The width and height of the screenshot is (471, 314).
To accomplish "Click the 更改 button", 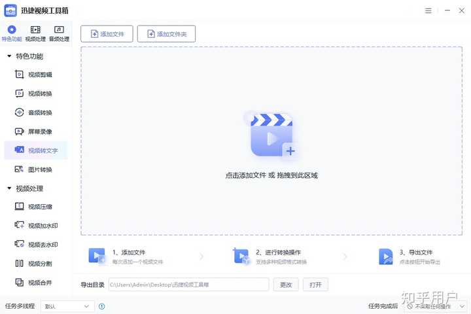I will tap(286, 285).
